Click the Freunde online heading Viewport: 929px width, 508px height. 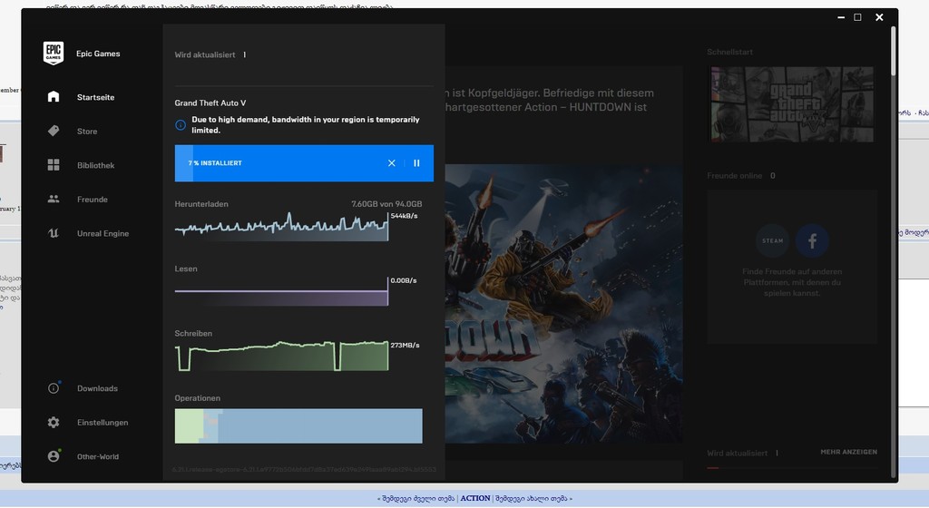734,175
